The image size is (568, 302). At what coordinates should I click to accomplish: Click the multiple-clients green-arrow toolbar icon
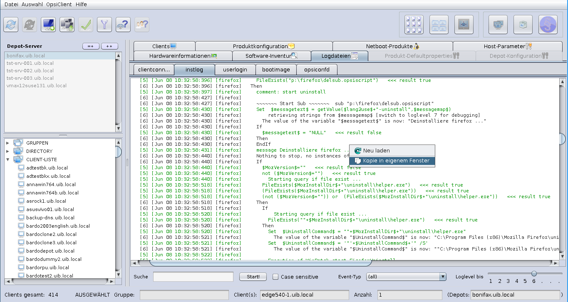click(67, 25)
